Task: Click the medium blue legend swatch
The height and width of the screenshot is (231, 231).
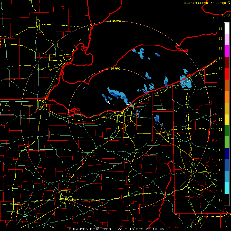Action: (x=227, y=165)
